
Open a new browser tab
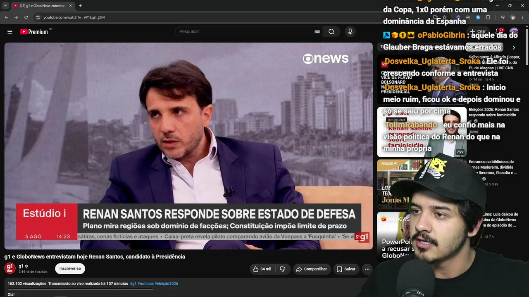80,6
